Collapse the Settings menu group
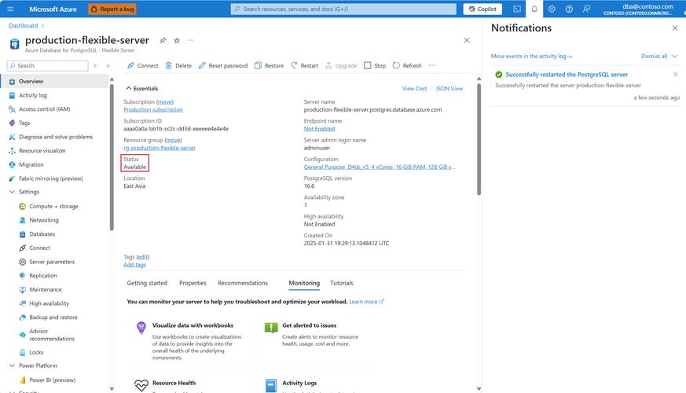686x393 pixels. [x=12, y=192]
